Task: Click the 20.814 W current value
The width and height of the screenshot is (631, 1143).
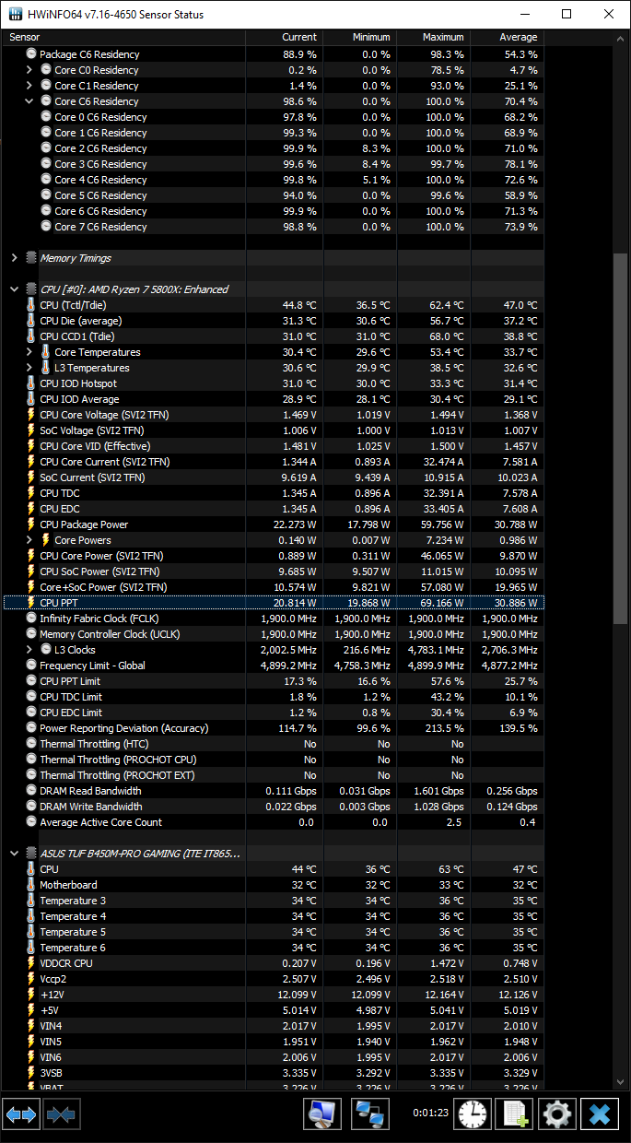Action: pyautogui.click(x=295, y=603)
